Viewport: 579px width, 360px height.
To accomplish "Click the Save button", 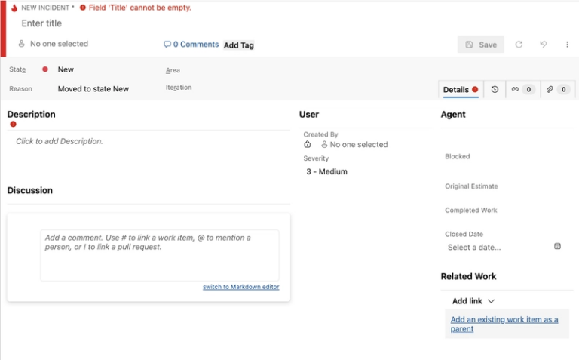I will tap(481, 45).
